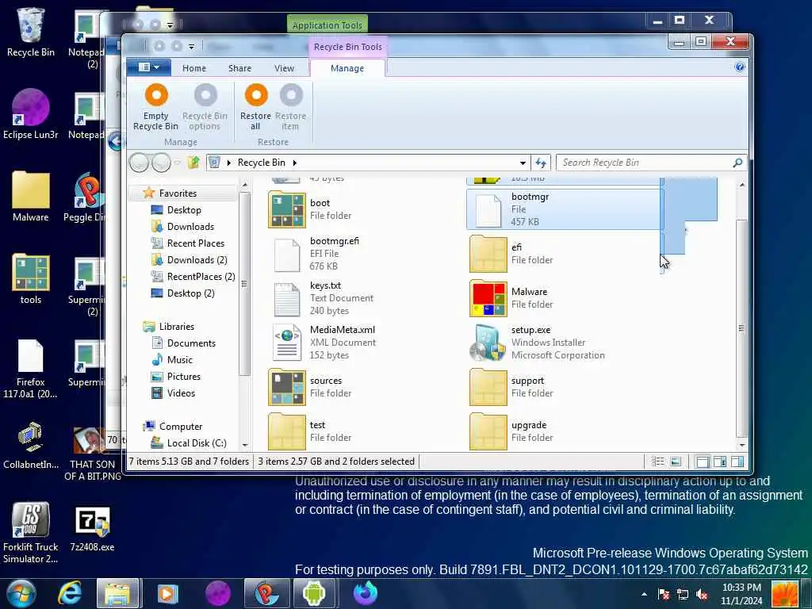Select the sources folder icon
The image size is (812, 609).
[x=287, y=387]
